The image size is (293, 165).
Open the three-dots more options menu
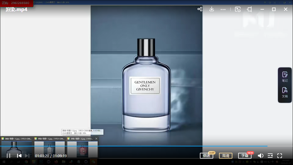(223, 10)
